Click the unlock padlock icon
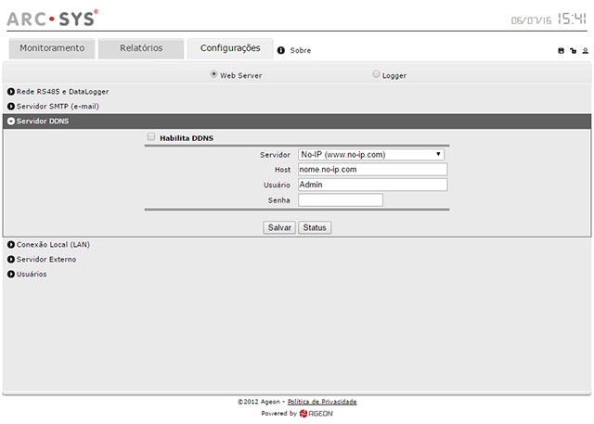The height and width of the screenshot is (424, 594). [573, 51]
